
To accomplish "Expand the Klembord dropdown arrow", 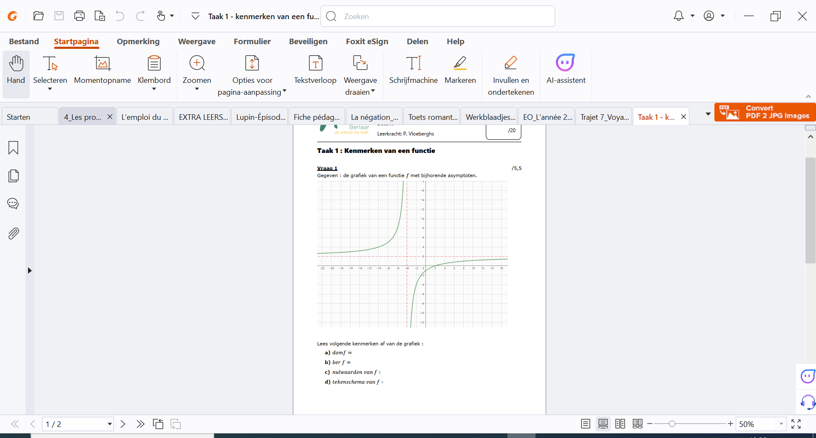I will (x=154, y=89).
